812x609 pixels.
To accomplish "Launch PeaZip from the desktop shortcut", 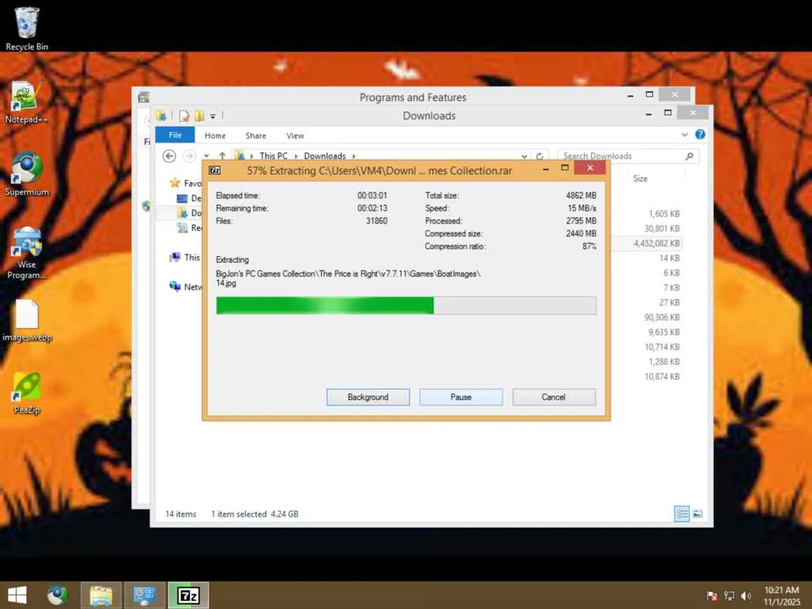I will click(x=26, y=393).
